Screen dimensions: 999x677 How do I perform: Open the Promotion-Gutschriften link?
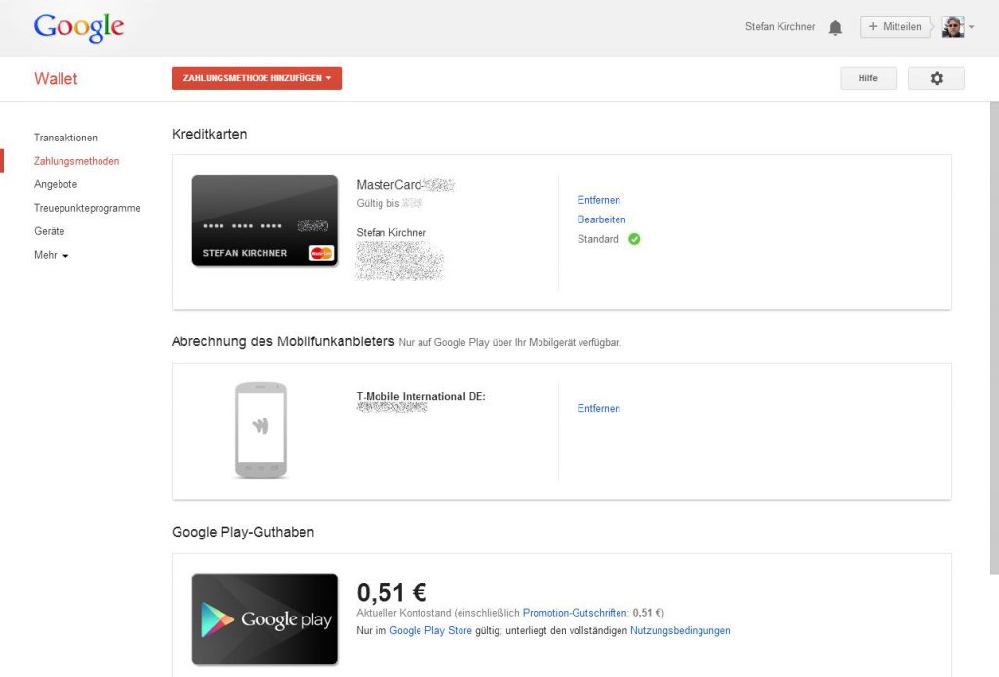point(575,613)
